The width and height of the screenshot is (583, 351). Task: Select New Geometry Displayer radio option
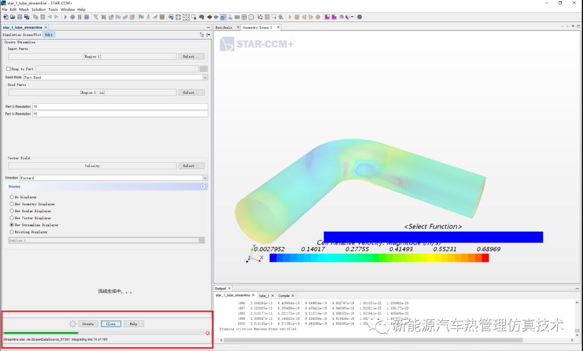[11, 204]
